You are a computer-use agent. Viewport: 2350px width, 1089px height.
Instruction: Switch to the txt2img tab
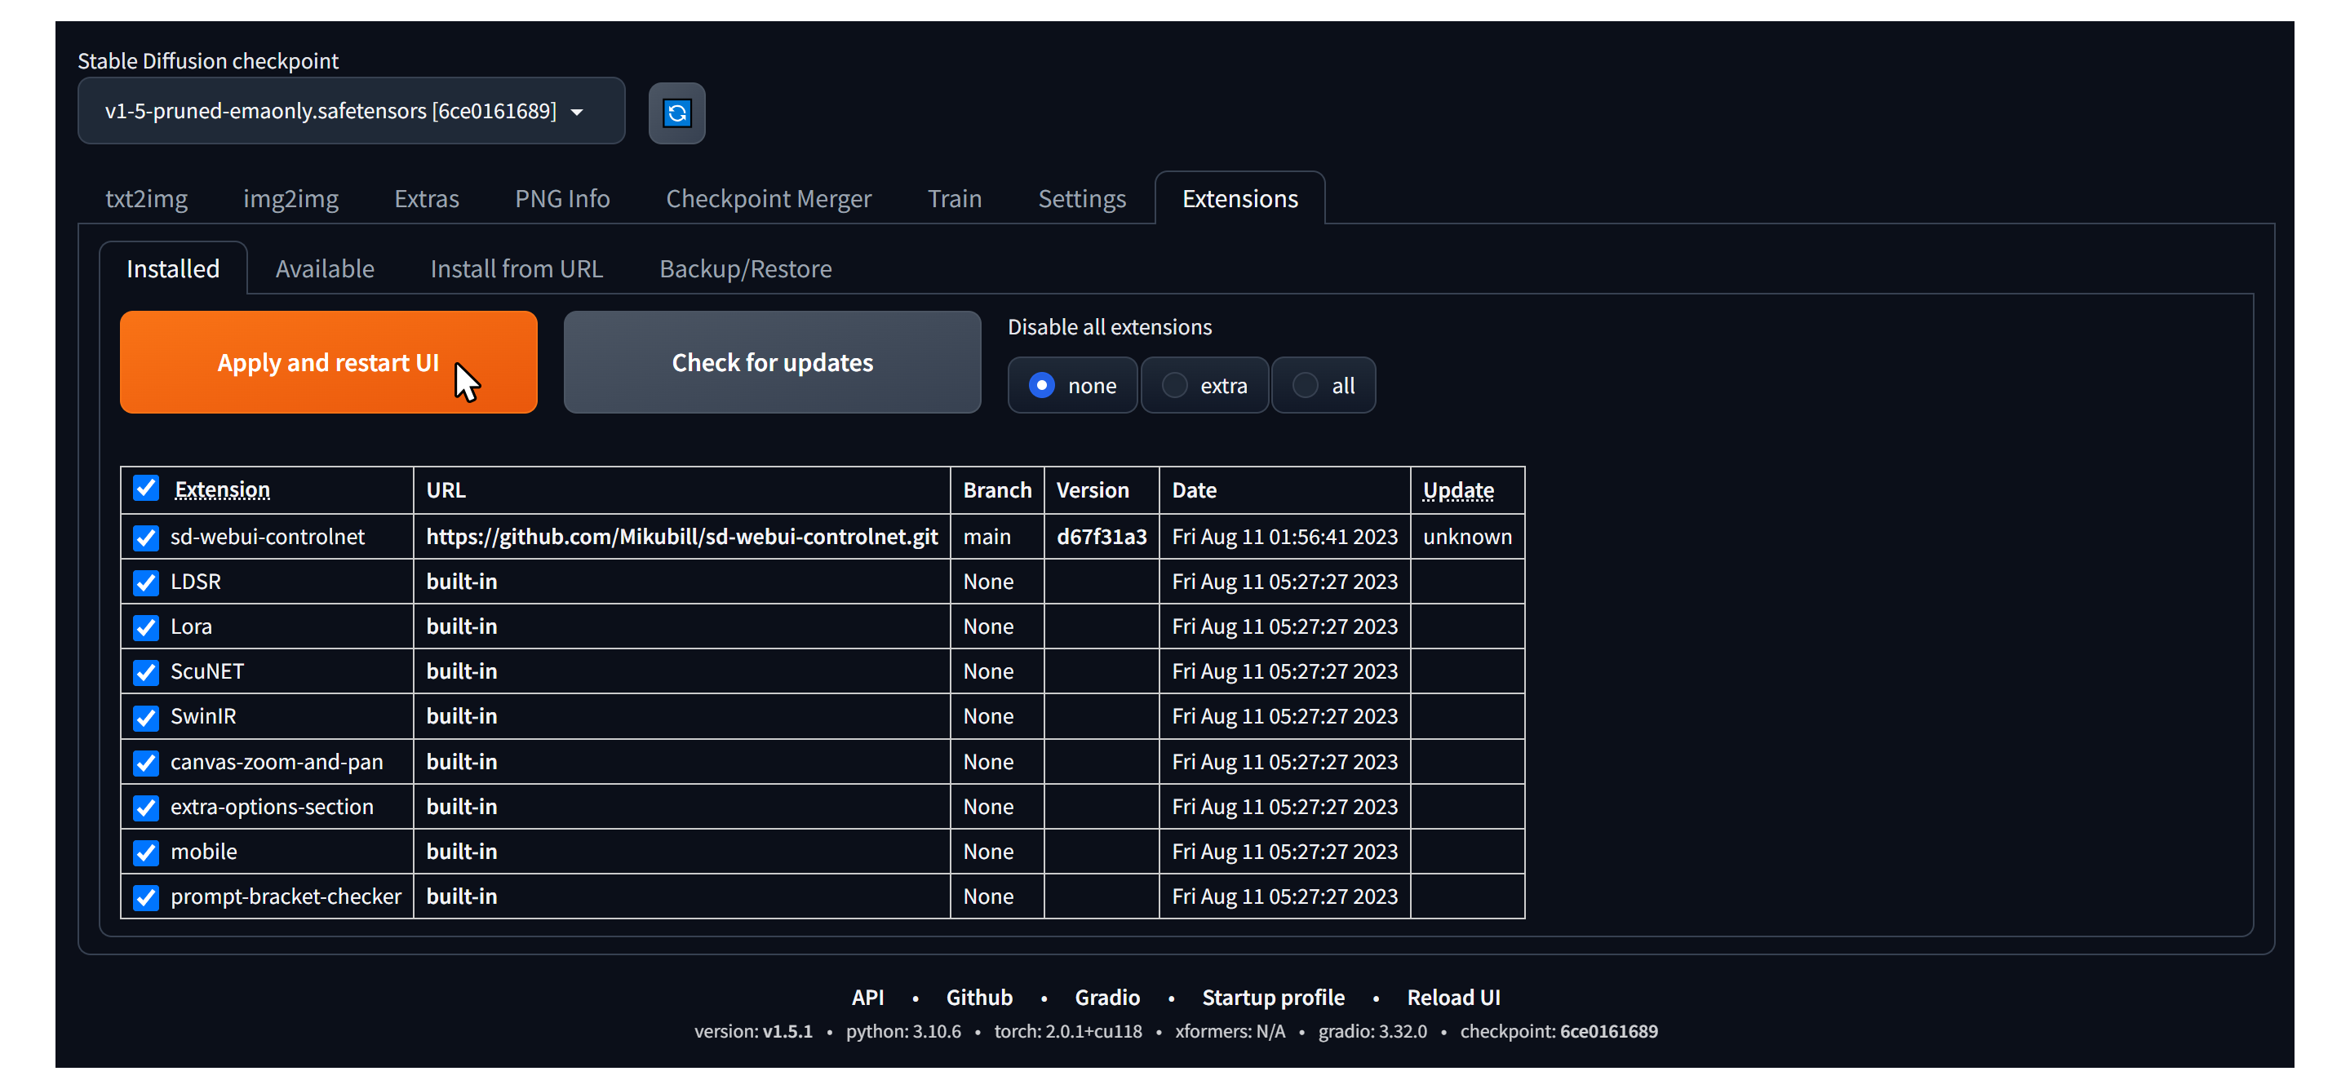146,198
